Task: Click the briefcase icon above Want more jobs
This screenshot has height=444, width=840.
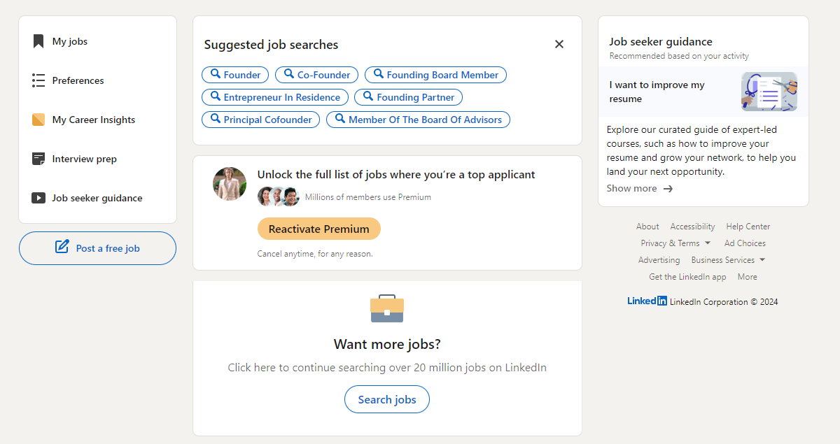Action: tap(386, 308)
